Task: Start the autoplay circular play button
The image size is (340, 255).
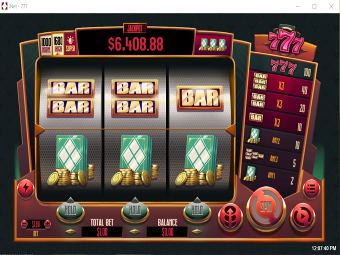Action: pos(302,216)
